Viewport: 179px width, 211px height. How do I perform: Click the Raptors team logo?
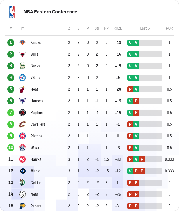tap(22, 113)
